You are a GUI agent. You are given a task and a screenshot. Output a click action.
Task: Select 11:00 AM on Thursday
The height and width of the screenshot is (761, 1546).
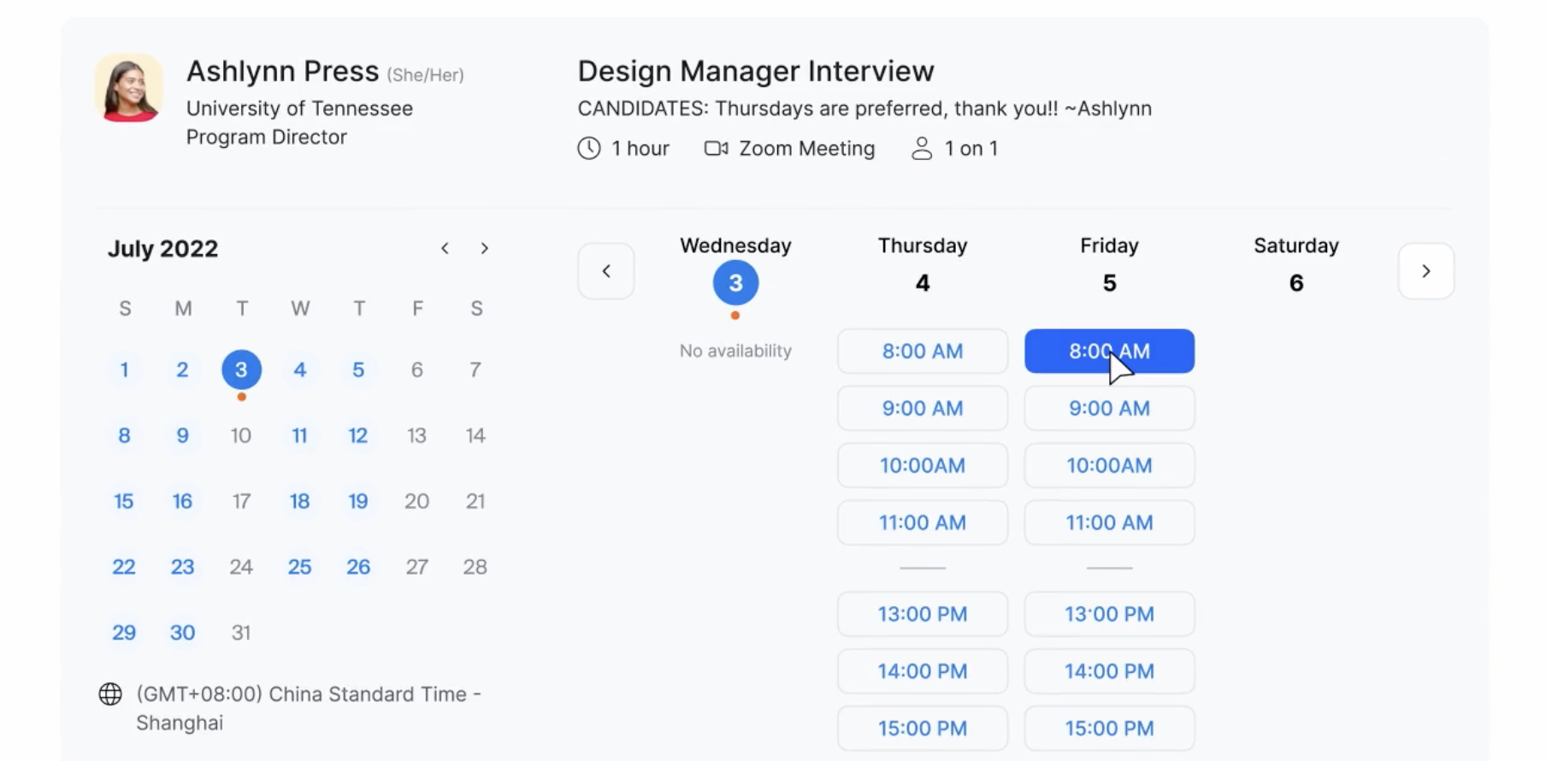pyautogui.click(x=922, y=522)
